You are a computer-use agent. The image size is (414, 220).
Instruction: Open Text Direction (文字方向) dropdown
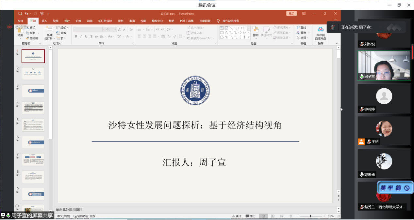[195, 28]
